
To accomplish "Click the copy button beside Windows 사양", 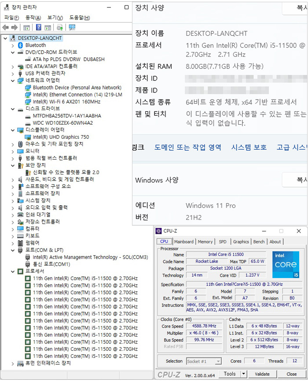I will [x=295, y=180].
